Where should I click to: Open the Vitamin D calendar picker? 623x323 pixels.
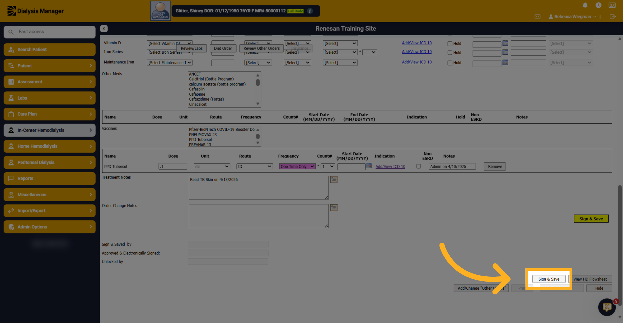pyautogui.click(x=505, y=43)
